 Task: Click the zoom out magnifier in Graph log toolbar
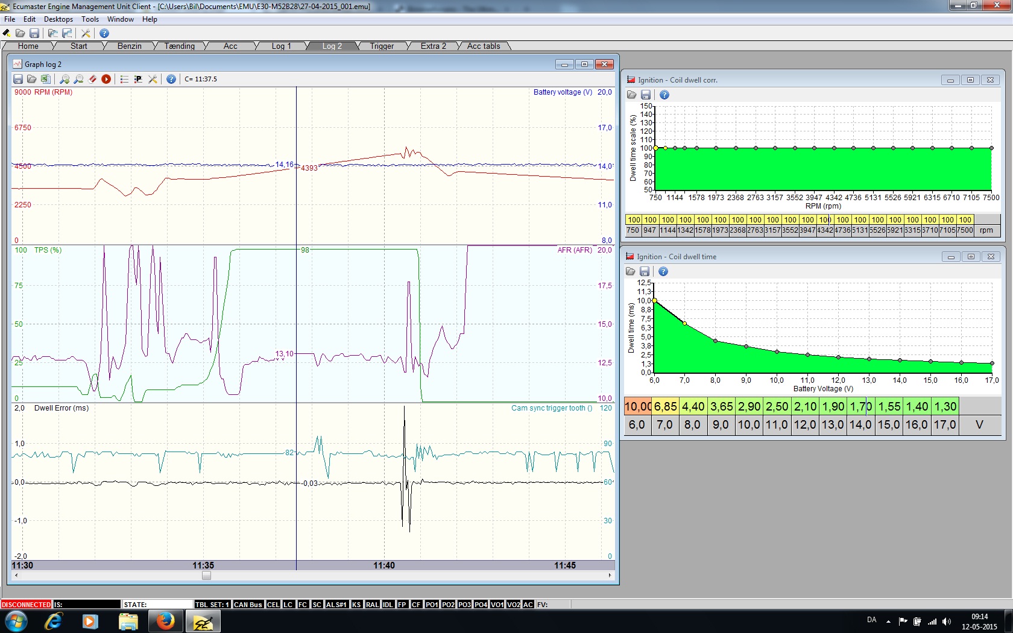78,79
